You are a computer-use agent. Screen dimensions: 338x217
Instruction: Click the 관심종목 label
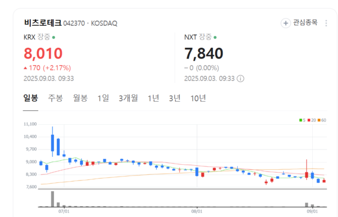305,22
